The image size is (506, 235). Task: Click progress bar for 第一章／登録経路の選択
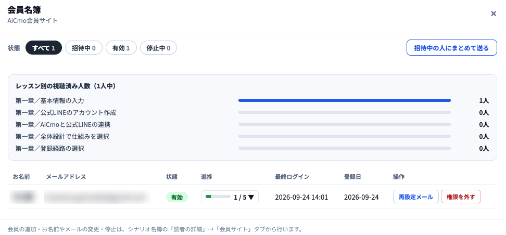click(344, 148)
